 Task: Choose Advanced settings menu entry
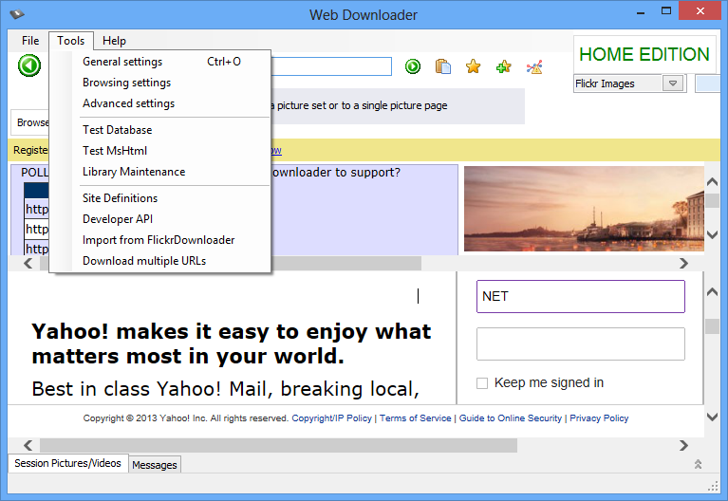160,103
